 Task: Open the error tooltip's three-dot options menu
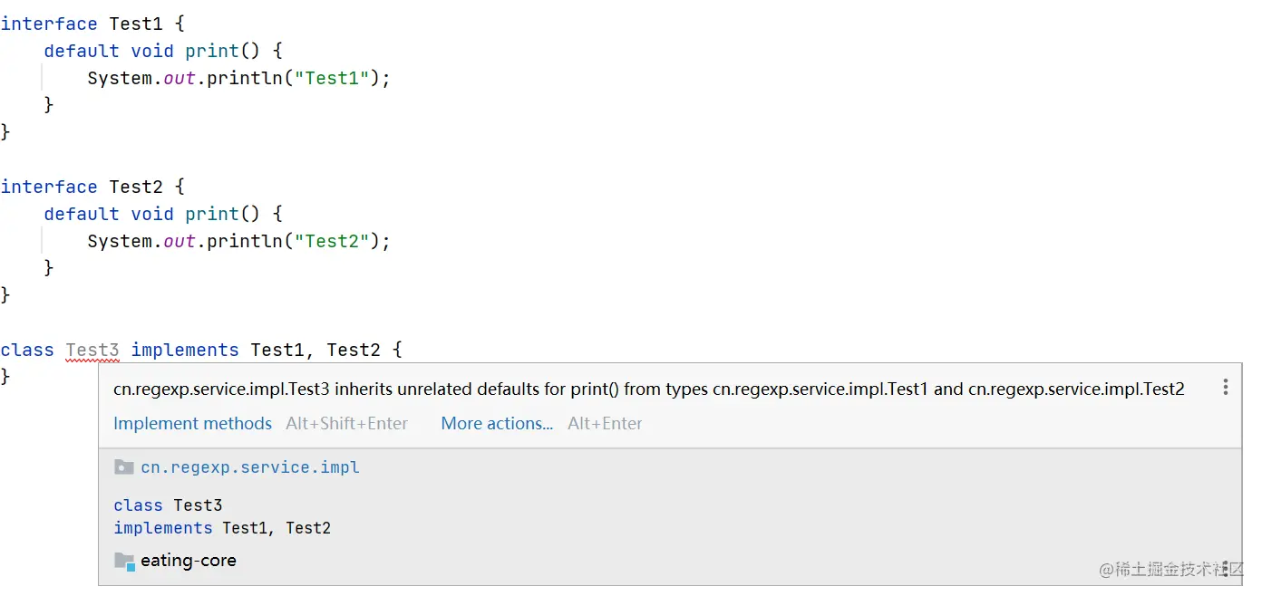point(1225,388)
